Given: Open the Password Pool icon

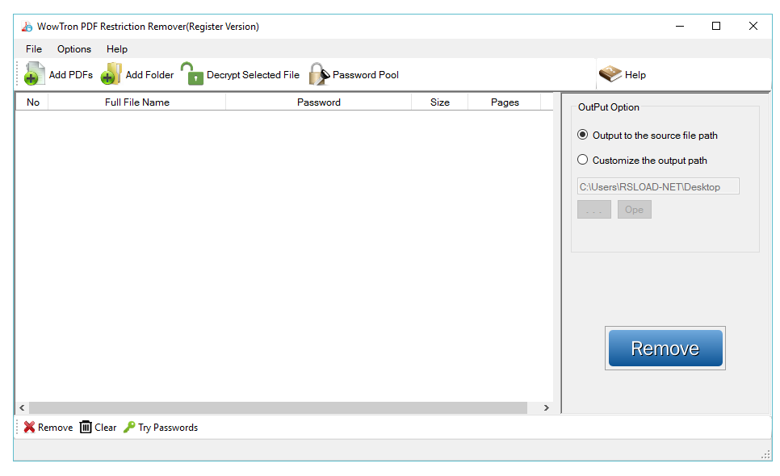Looking at the screenshot, I should (x=318, y=73).
